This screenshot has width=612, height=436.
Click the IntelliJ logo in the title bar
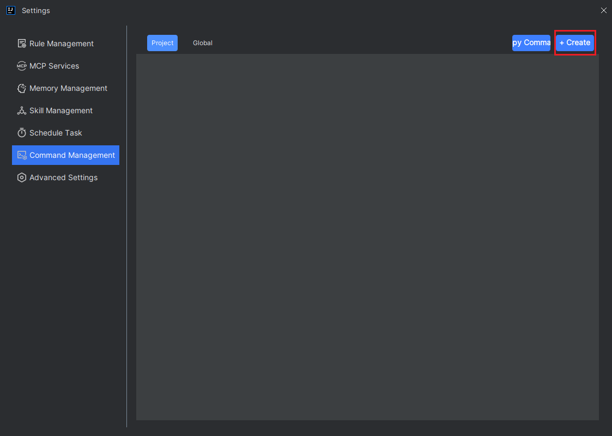click(11, 10)
